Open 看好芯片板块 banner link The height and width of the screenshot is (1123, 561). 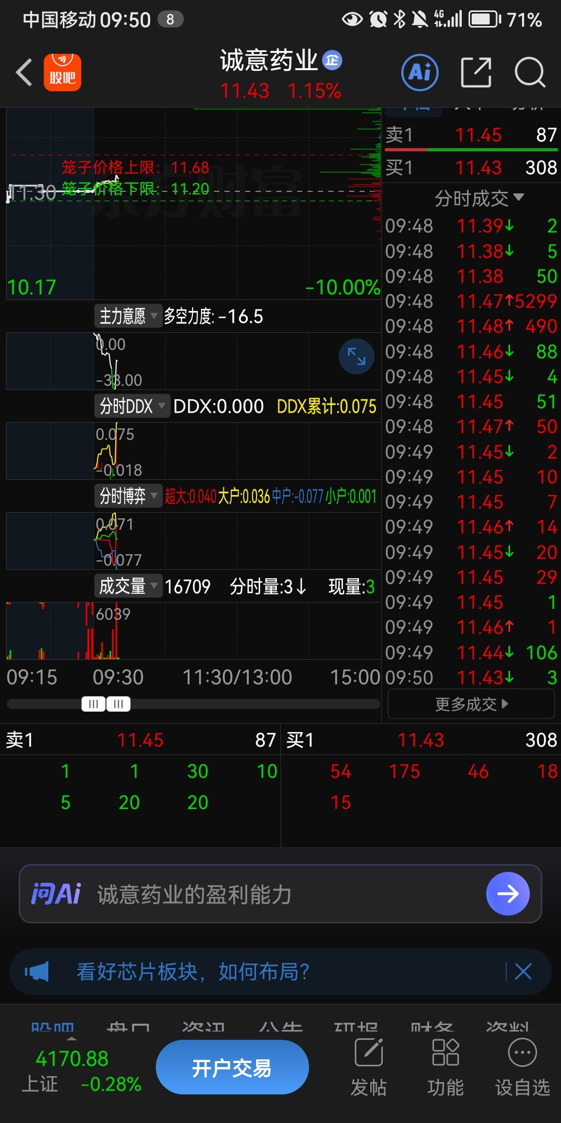[193, 971]
